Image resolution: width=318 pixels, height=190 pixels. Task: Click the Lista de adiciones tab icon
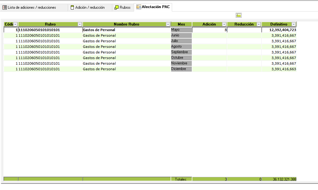tap(5, 7)
